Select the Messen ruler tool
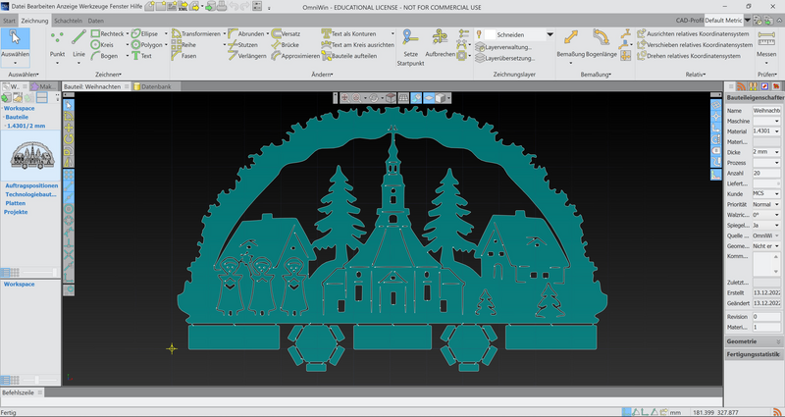 coord(766,37)
